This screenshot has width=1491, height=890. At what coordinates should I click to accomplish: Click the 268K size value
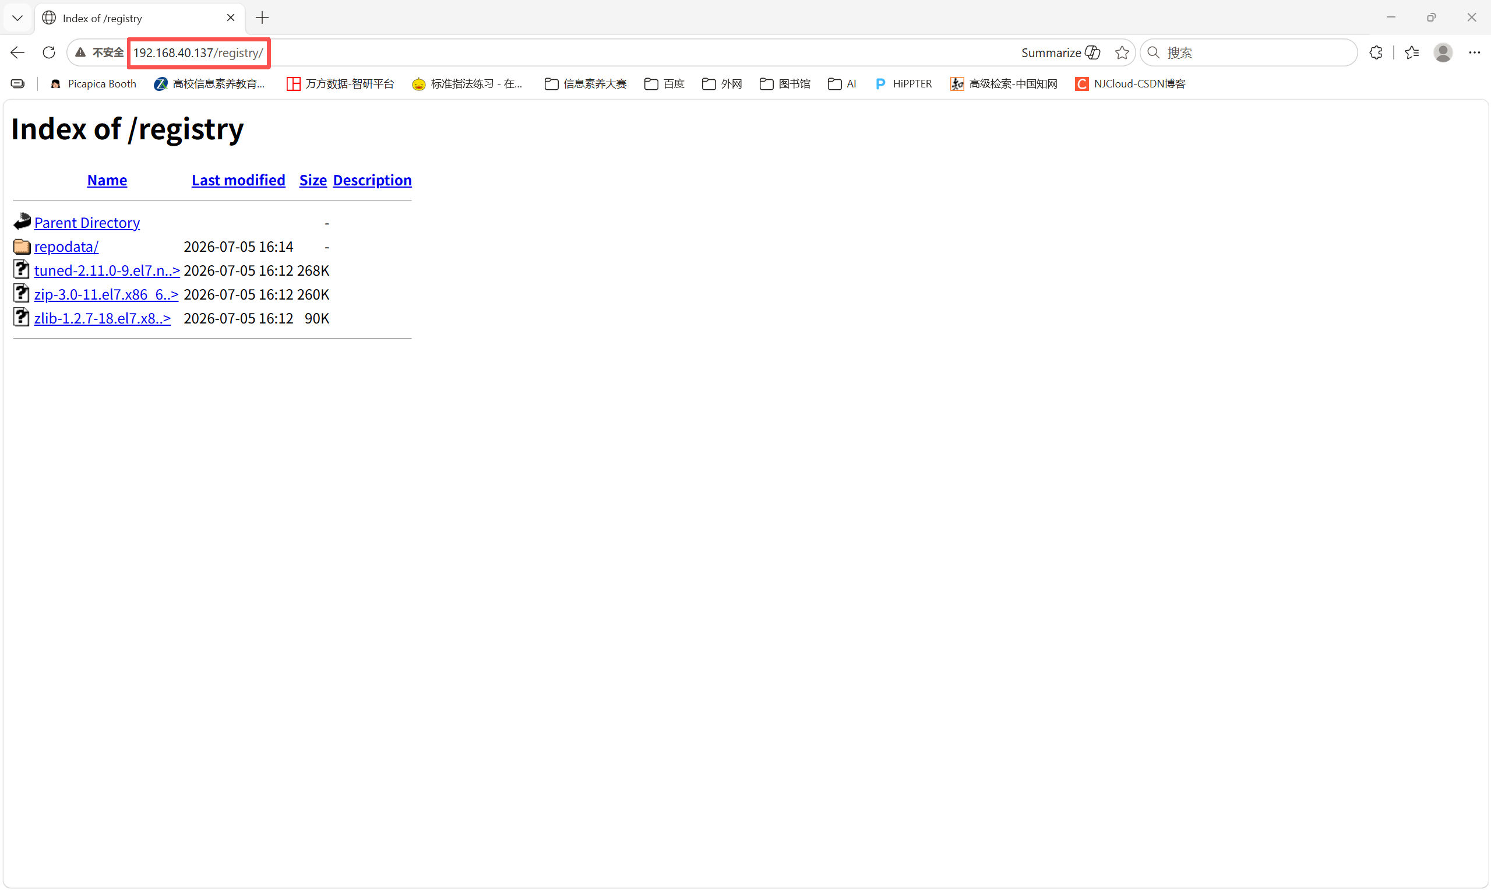pyautogui.click(x=313, y=270)
